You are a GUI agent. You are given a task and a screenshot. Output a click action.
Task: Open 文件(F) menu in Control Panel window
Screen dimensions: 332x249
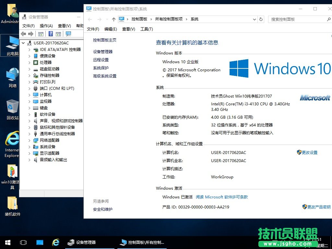point(93,29)
